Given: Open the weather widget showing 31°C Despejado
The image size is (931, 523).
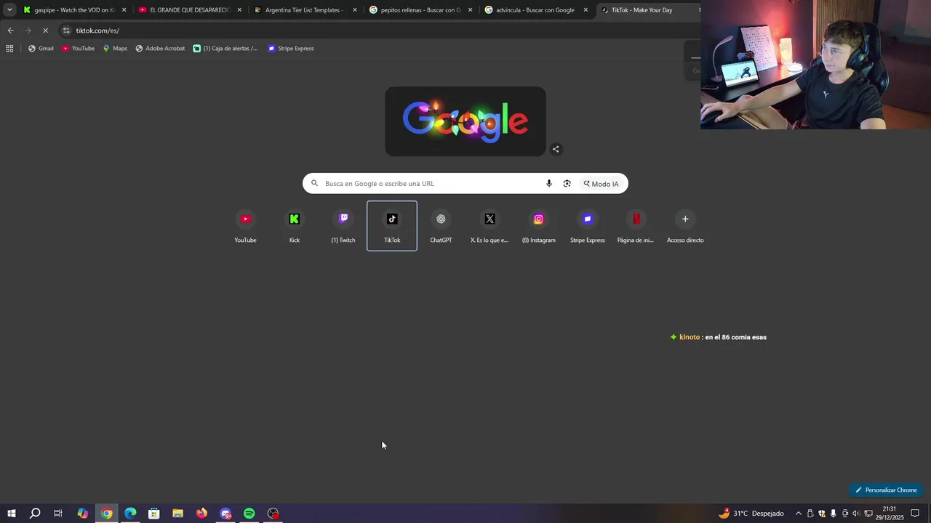Looking at the screenshot, I should (751, 514).
